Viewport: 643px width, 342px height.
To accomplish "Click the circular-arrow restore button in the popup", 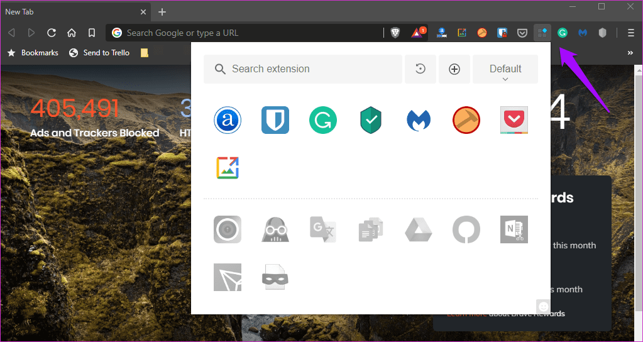I will (x=420, y=69).
